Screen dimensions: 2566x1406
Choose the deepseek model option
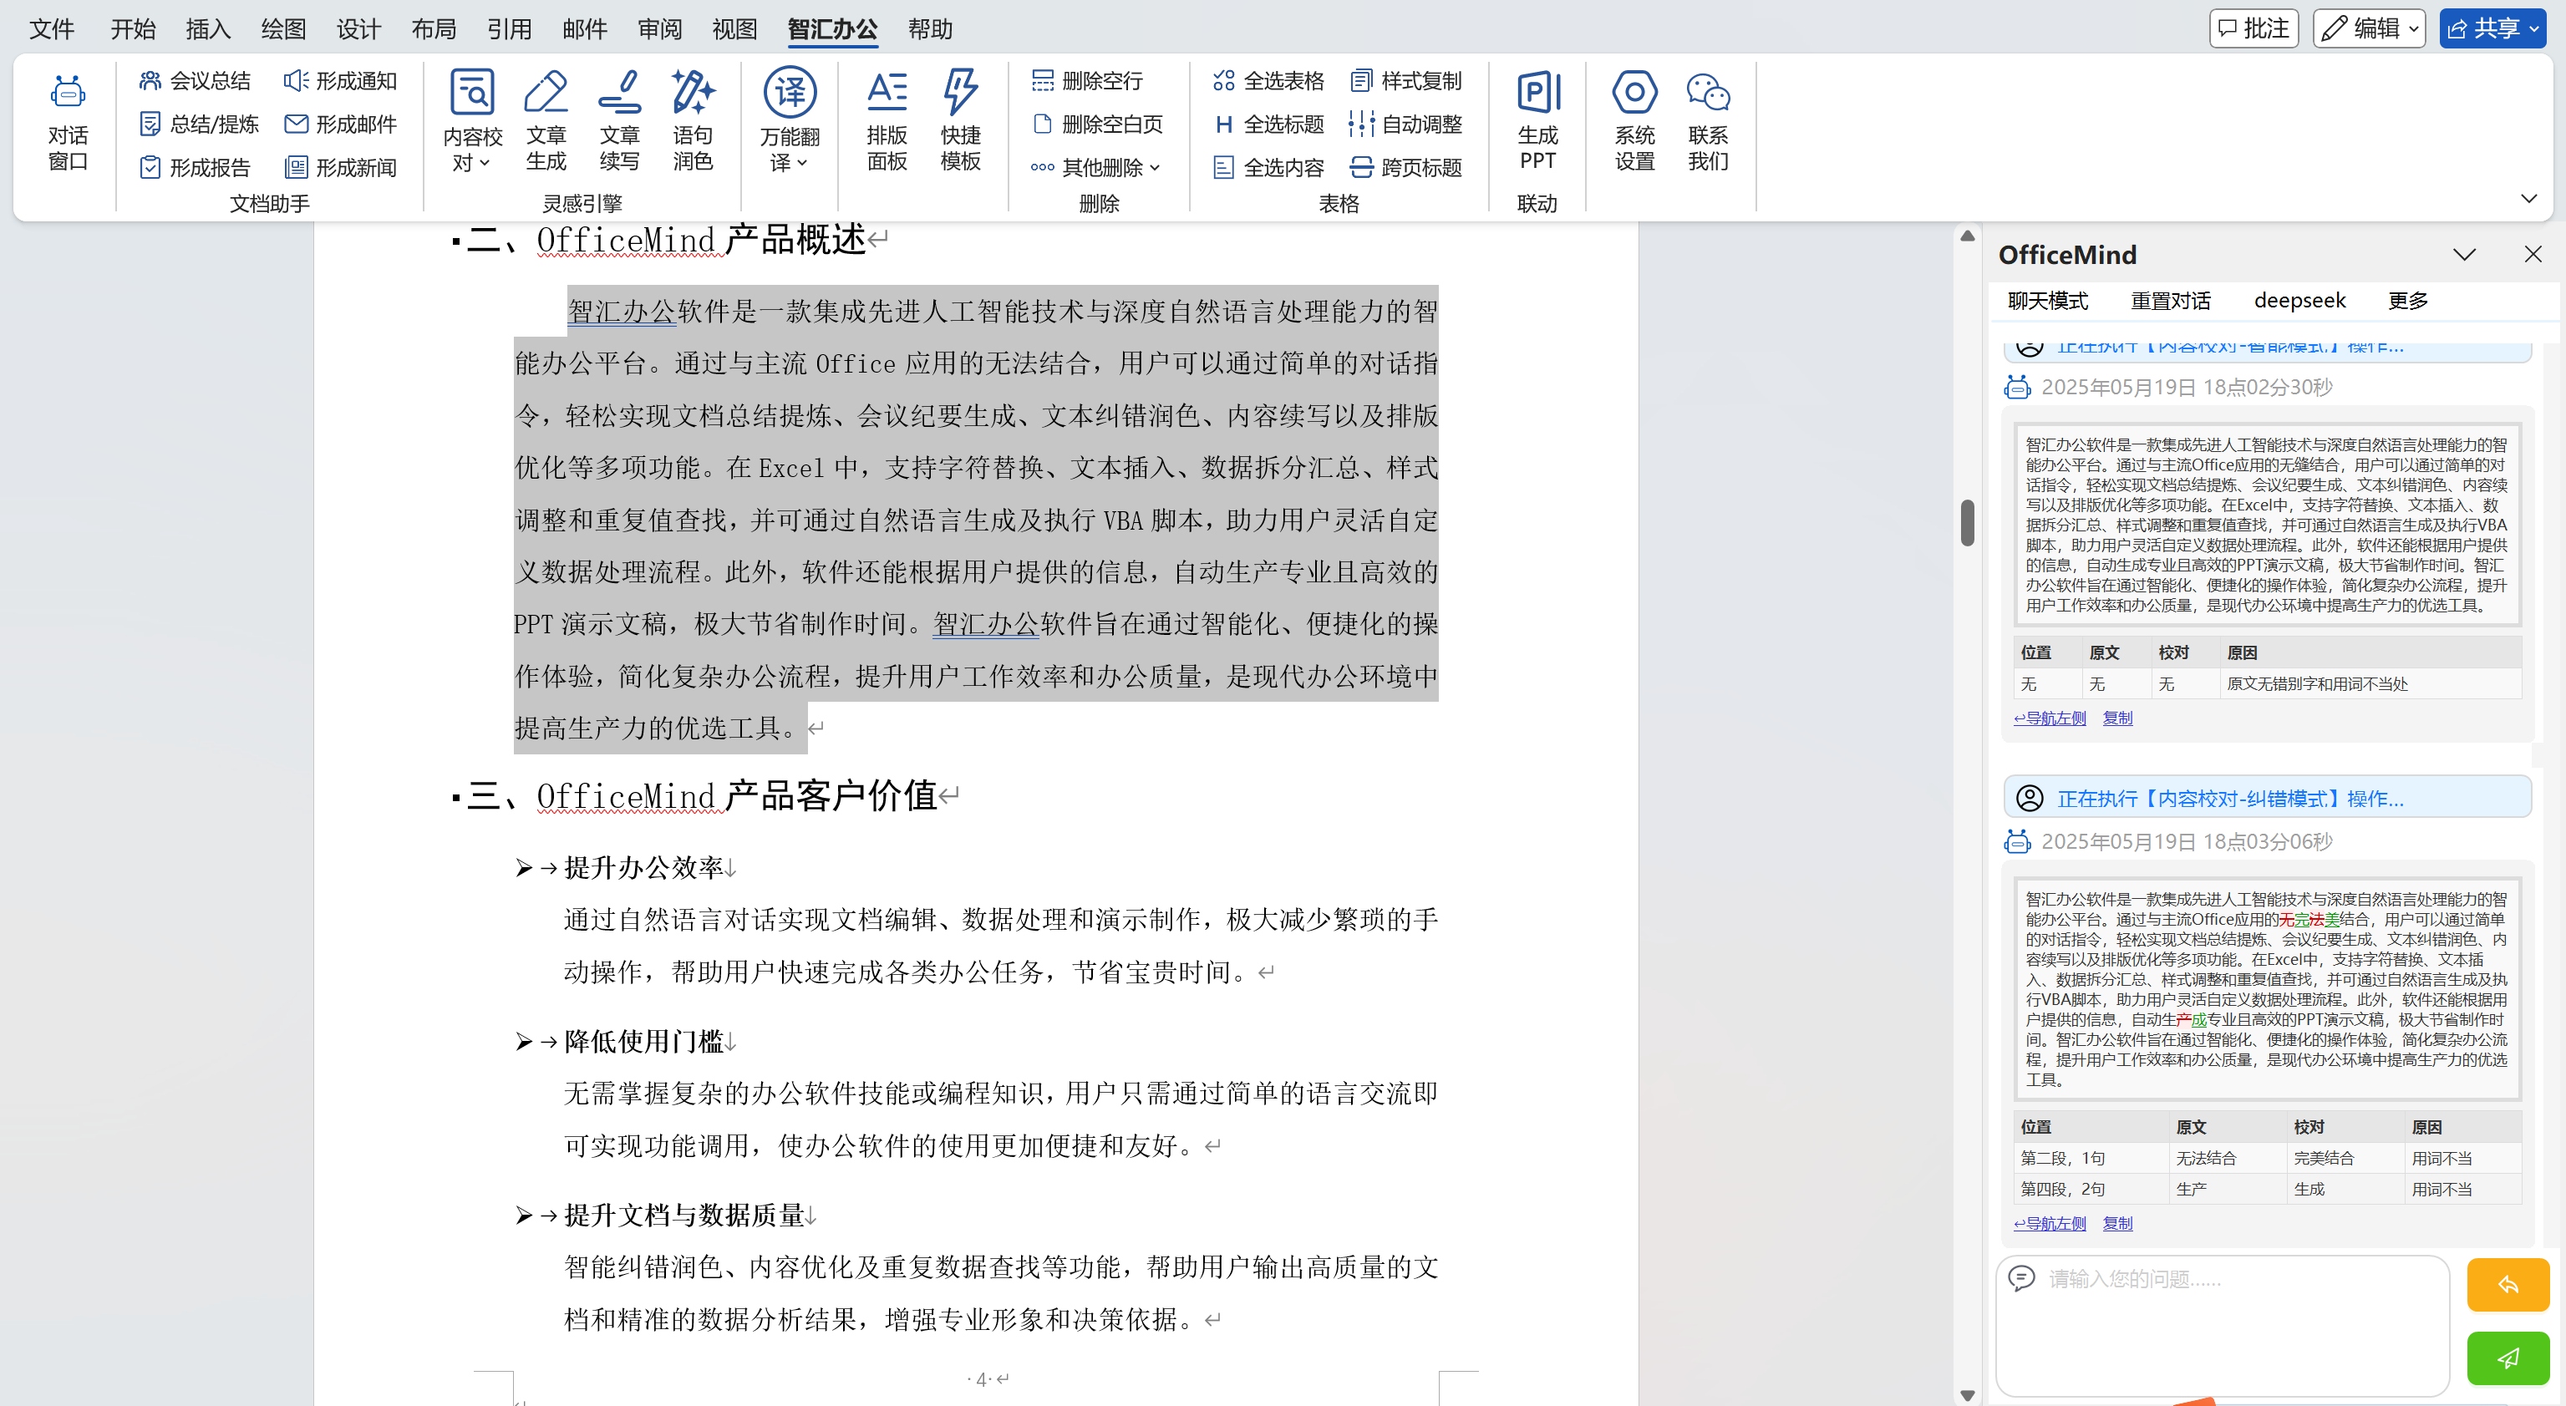click(x=2299, y=301)
